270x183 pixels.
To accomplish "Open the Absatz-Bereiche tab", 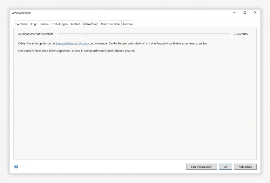I will (110, 24).
